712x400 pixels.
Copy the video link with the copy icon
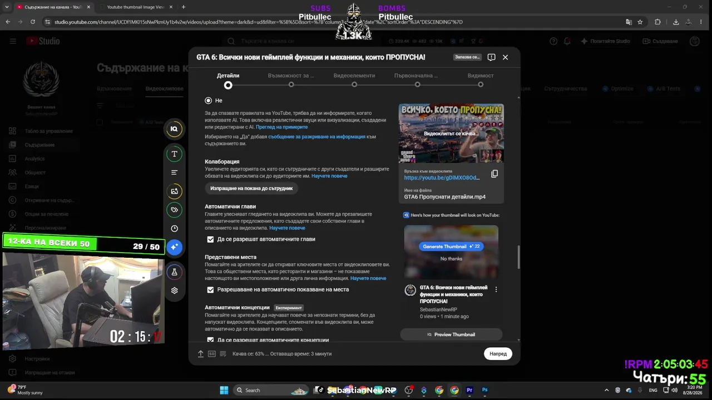click(x=494, y=174)
